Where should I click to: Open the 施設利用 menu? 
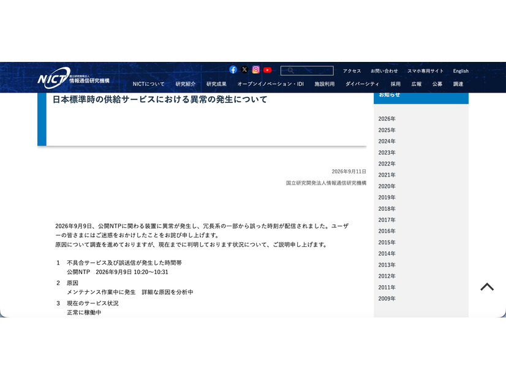coord(324,84)
